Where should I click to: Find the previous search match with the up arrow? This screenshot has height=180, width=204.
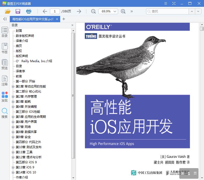click(x=192, y=11)
